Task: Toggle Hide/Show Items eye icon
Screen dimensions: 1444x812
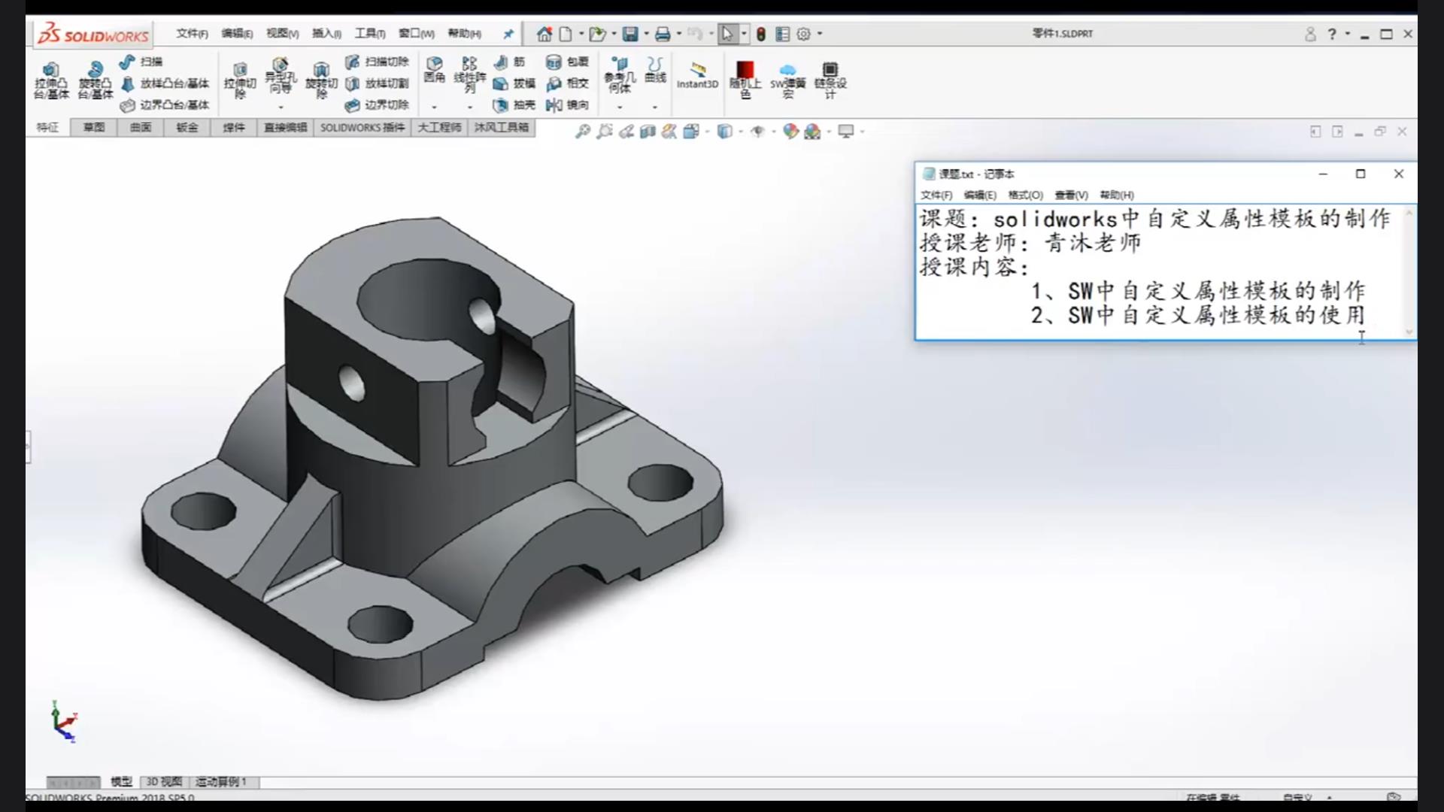Action: point(757,132)
